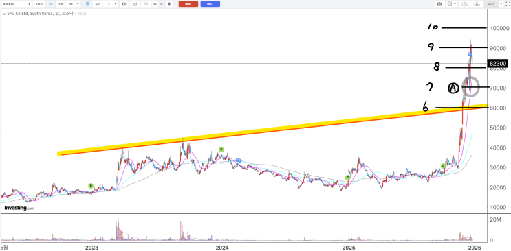
Task: Click the chart layout square icon
Action: [450, 4]
